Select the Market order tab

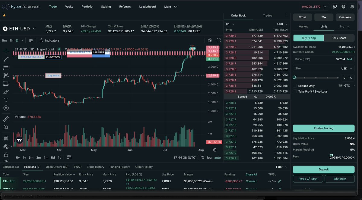pyautogui.click(x=303, y=27)
